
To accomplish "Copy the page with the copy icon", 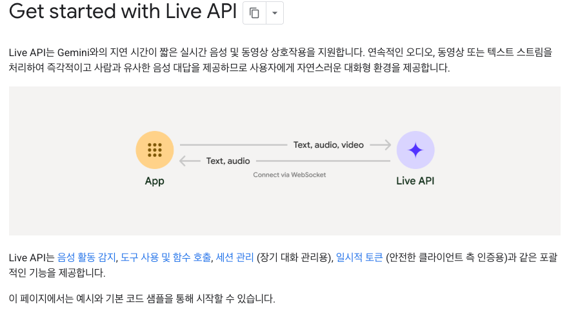I will coord(254,13).
